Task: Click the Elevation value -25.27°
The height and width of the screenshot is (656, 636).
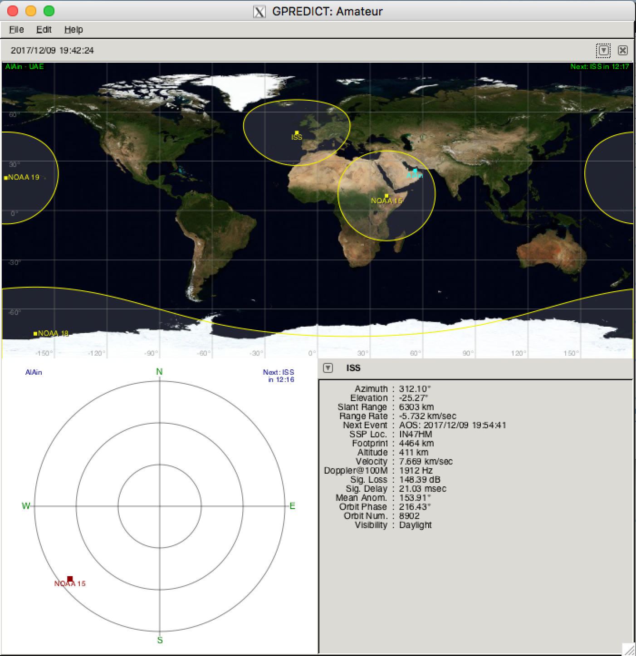Action: click(414, 398)
